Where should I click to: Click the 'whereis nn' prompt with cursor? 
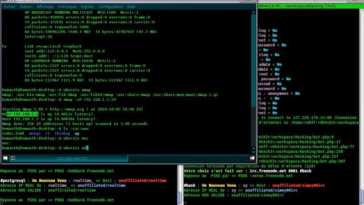pos(45,148)
